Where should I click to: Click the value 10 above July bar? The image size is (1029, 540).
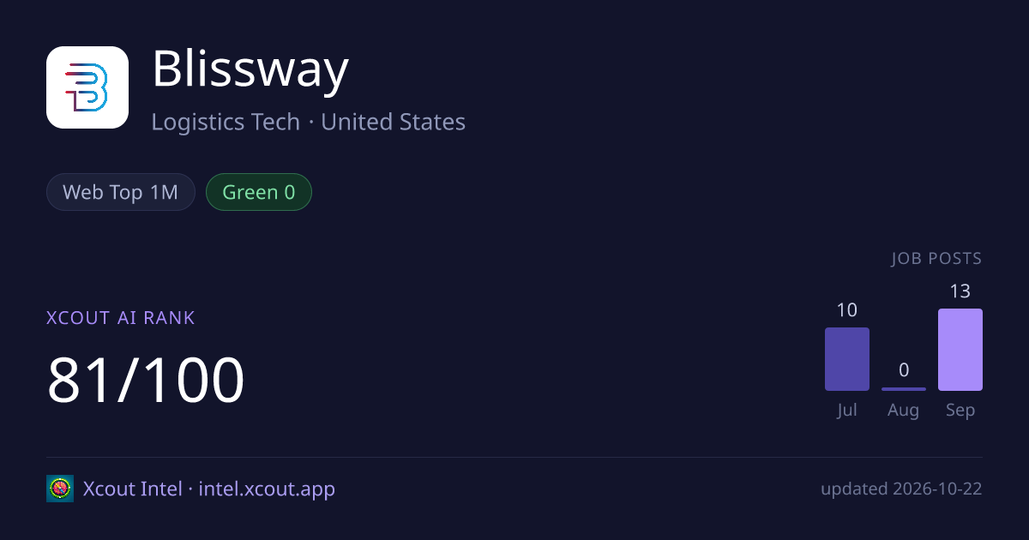847,310
